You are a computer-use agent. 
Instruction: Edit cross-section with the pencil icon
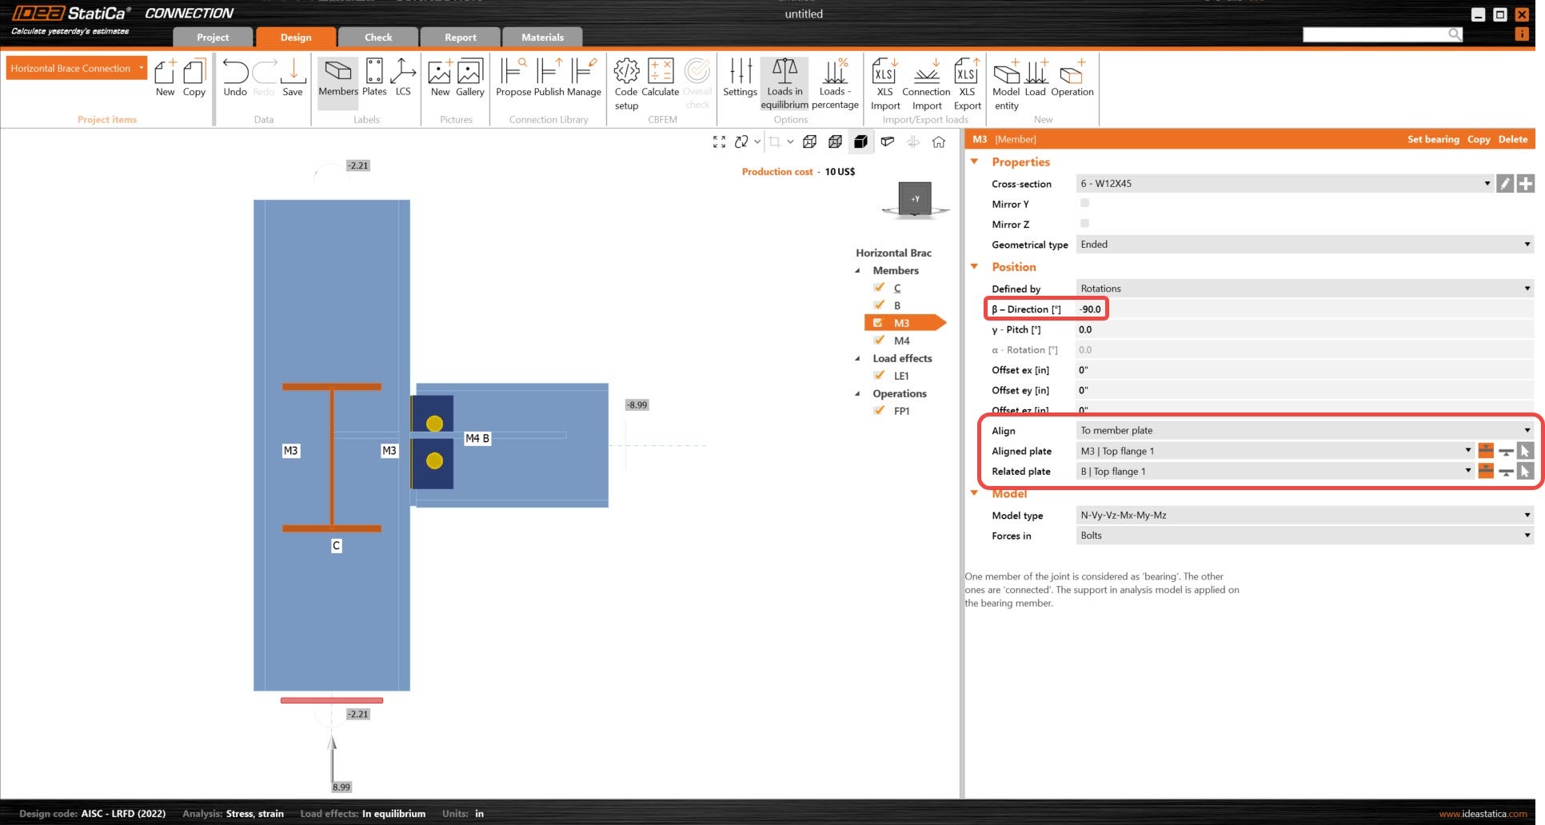point(1504,184)
